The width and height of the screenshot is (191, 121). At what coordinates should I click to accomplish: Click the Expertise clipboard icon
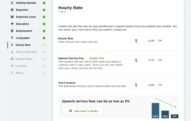click(x=12, y=10)
